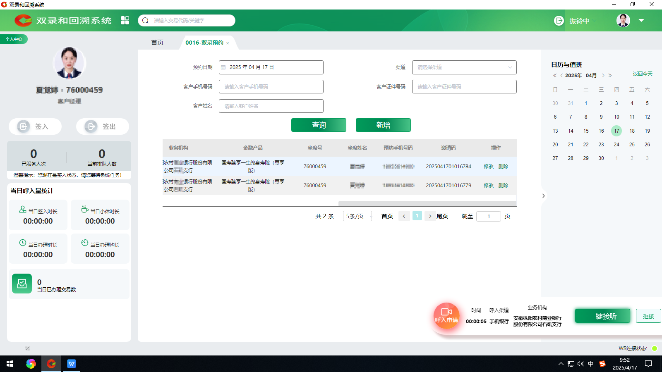Image resolution: width=662 pixels, height=372 pixels.
Task: Open the 个人中心 tab label
Action: pyautogui.click(x=14, y=39)
